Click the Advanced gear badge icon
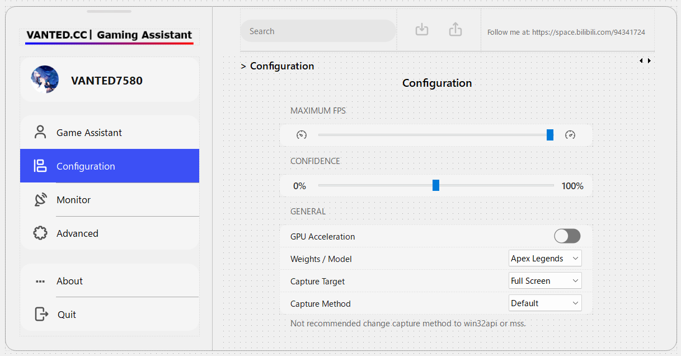Screen dimensions: 681x356 [x=40, y=233]
